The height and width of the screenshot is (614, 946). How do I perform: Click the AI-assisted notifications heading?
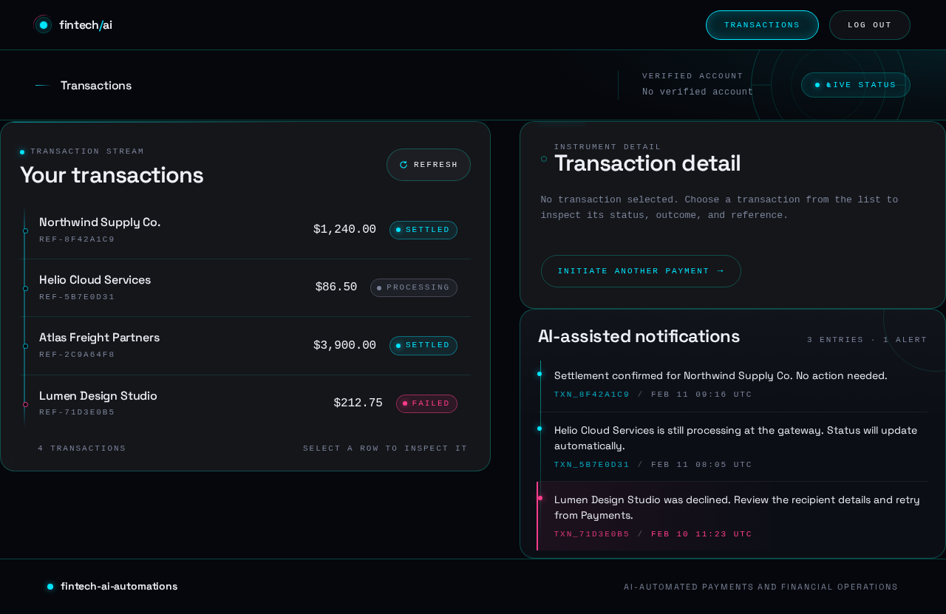(x=639, y=337)
